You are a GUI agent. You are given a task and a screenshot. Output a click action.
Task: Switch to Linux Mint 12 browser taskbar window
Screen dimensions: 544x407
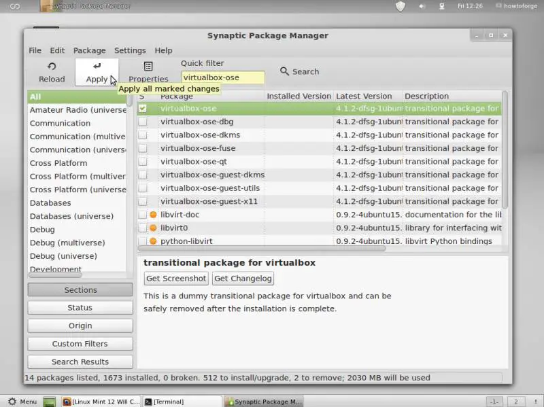click(x=101, y=402)
